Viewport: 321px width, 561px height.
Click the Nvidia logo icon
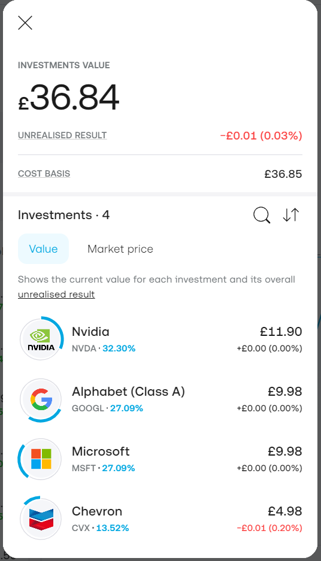coord(41,339)
